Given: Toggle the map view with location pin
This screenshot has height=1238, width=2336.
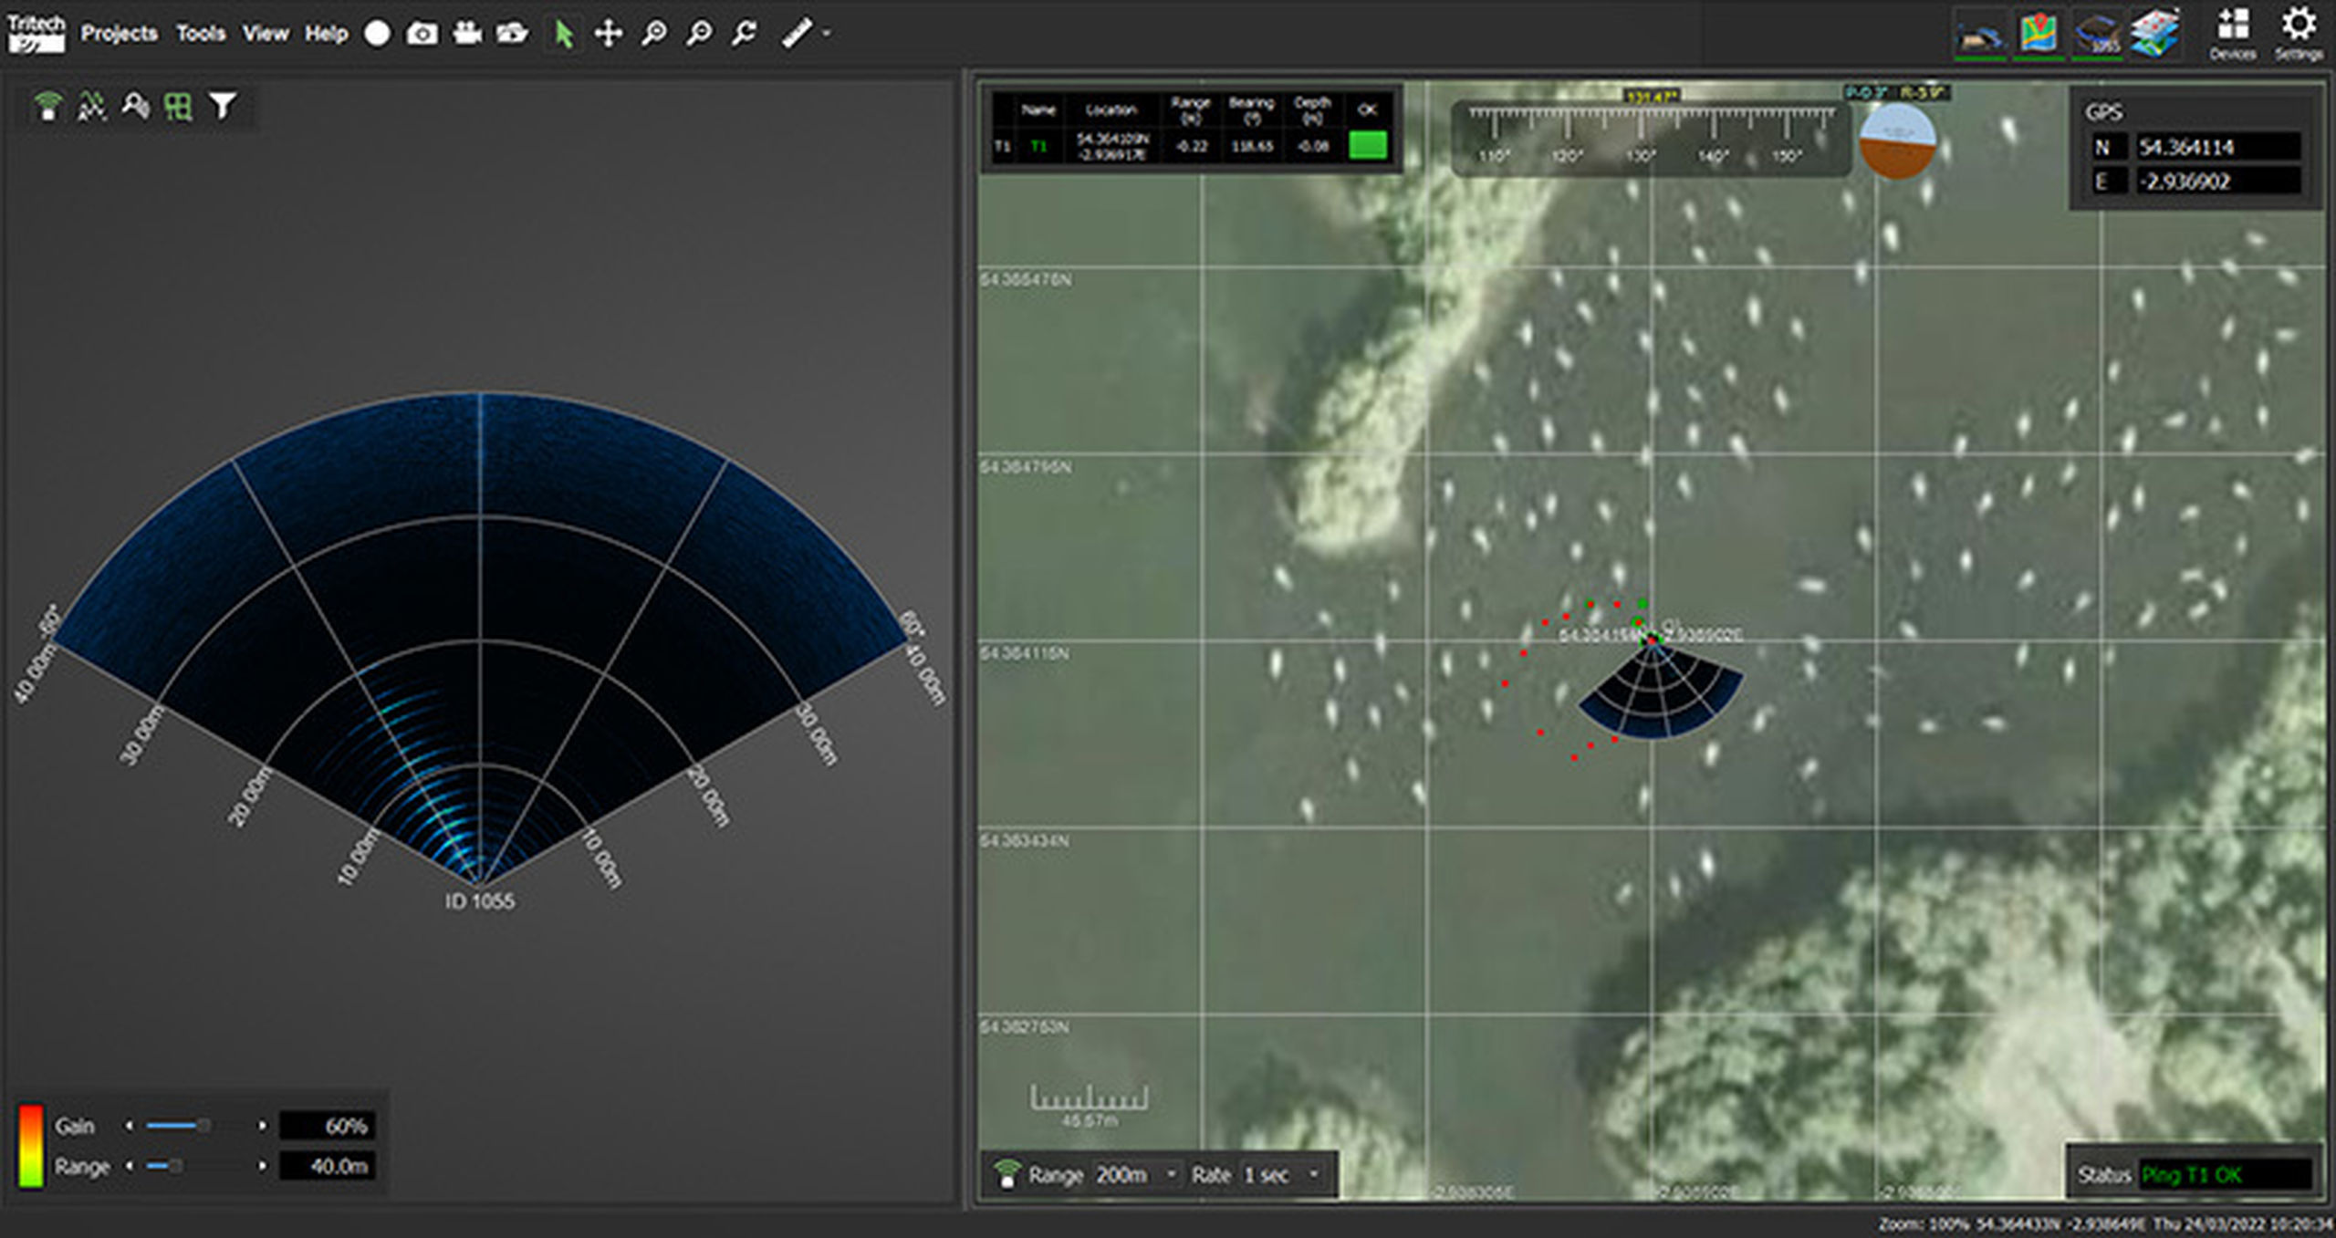Looking at the screenshot, I should tap(2038, 34).
